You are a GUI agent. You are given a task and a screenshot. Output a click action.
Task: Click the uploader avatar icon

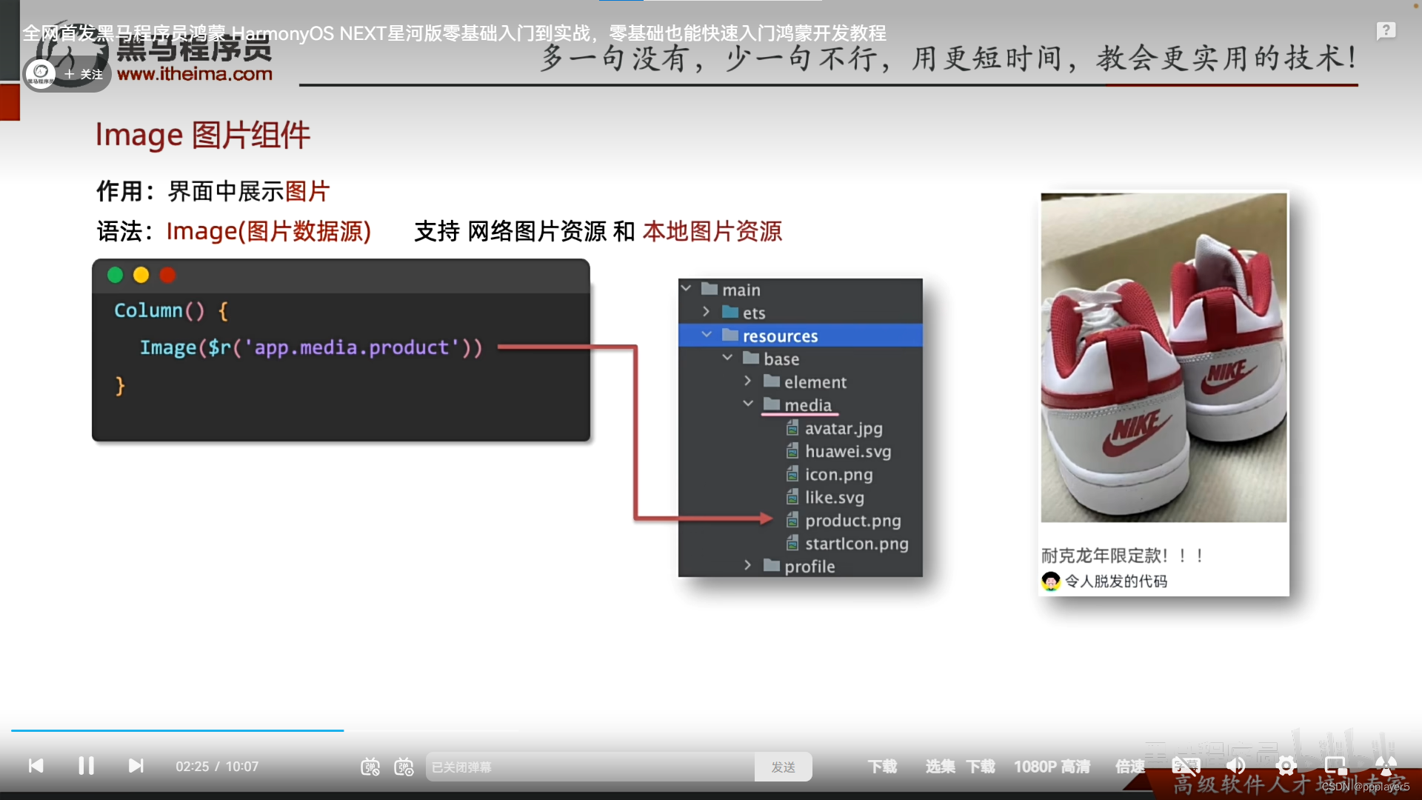[41, 73]
